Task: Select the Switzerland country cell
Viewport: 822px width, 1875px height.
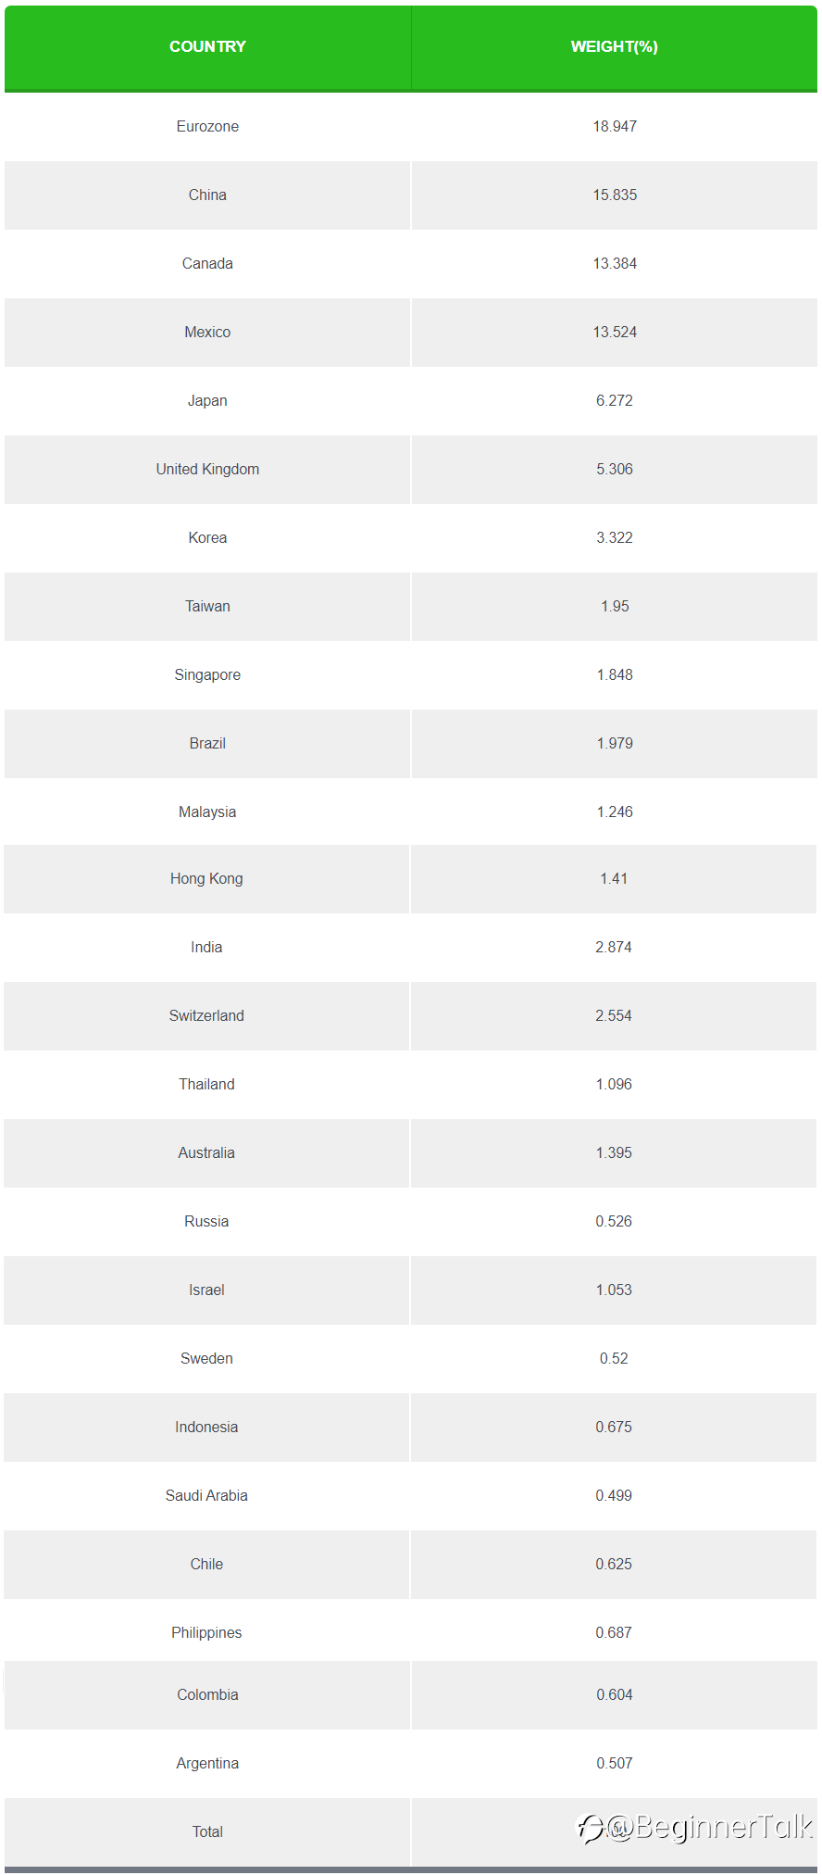Action: point(206,1015)
